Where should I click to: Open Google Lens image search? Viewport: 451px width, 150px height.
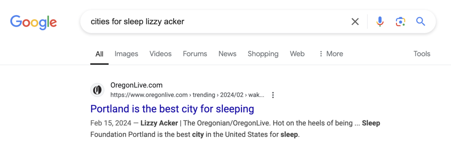pos(401,22)
